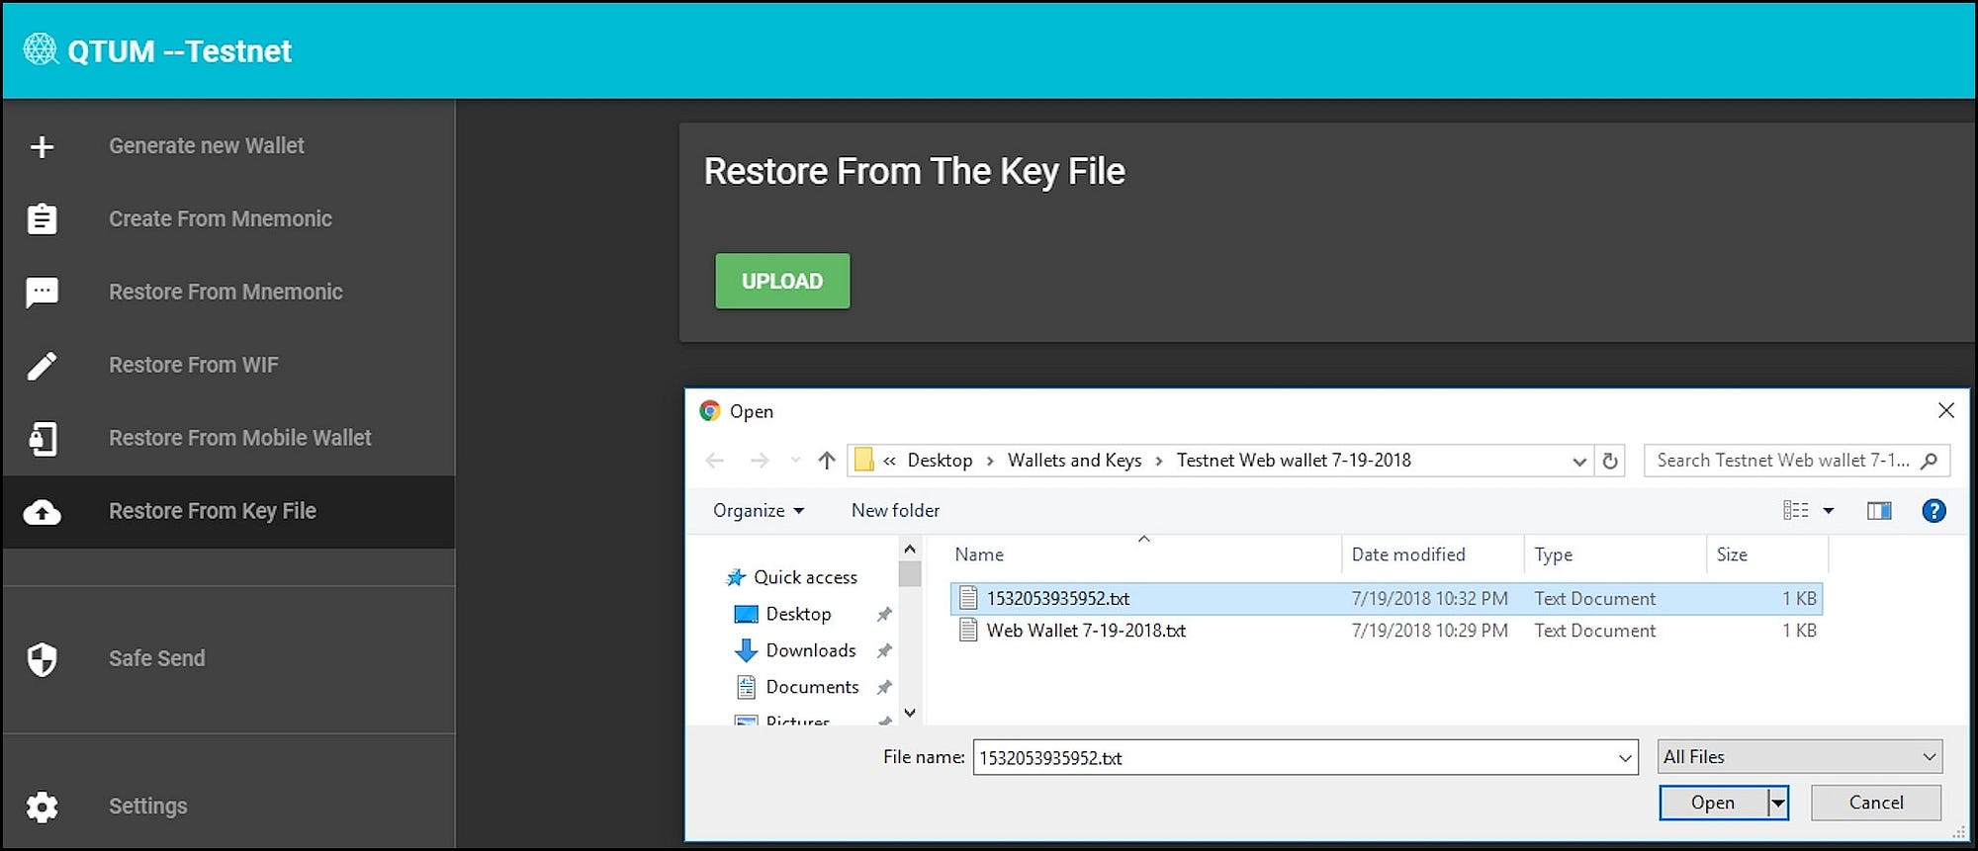Screen dimensions: 1978x851
Task: Show the preview pane in the Open dialog
Action: pyautogui.click(x=1879, y=510)
